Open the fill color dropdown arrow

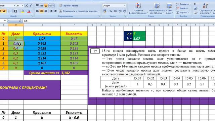pos(26,11)
